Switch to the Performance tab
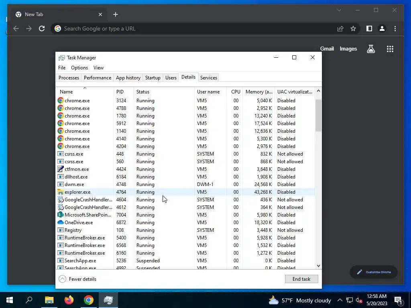411x308 pixels. (98, 78)
